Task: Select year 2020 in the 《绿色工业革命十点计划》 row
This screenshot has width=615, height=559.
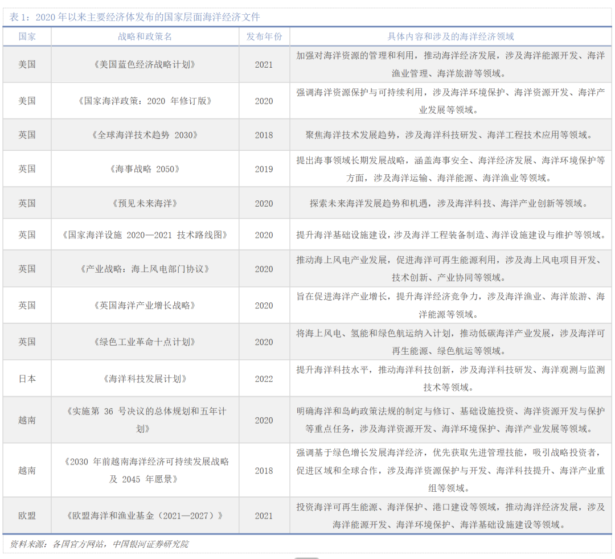Action: [x=264, y=342]
